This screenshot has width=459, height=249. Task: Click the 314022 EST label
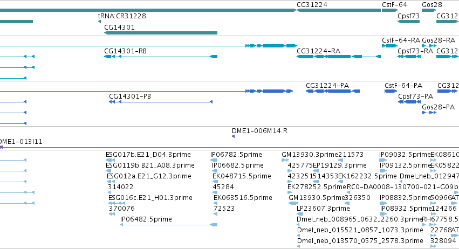point(120,186)
